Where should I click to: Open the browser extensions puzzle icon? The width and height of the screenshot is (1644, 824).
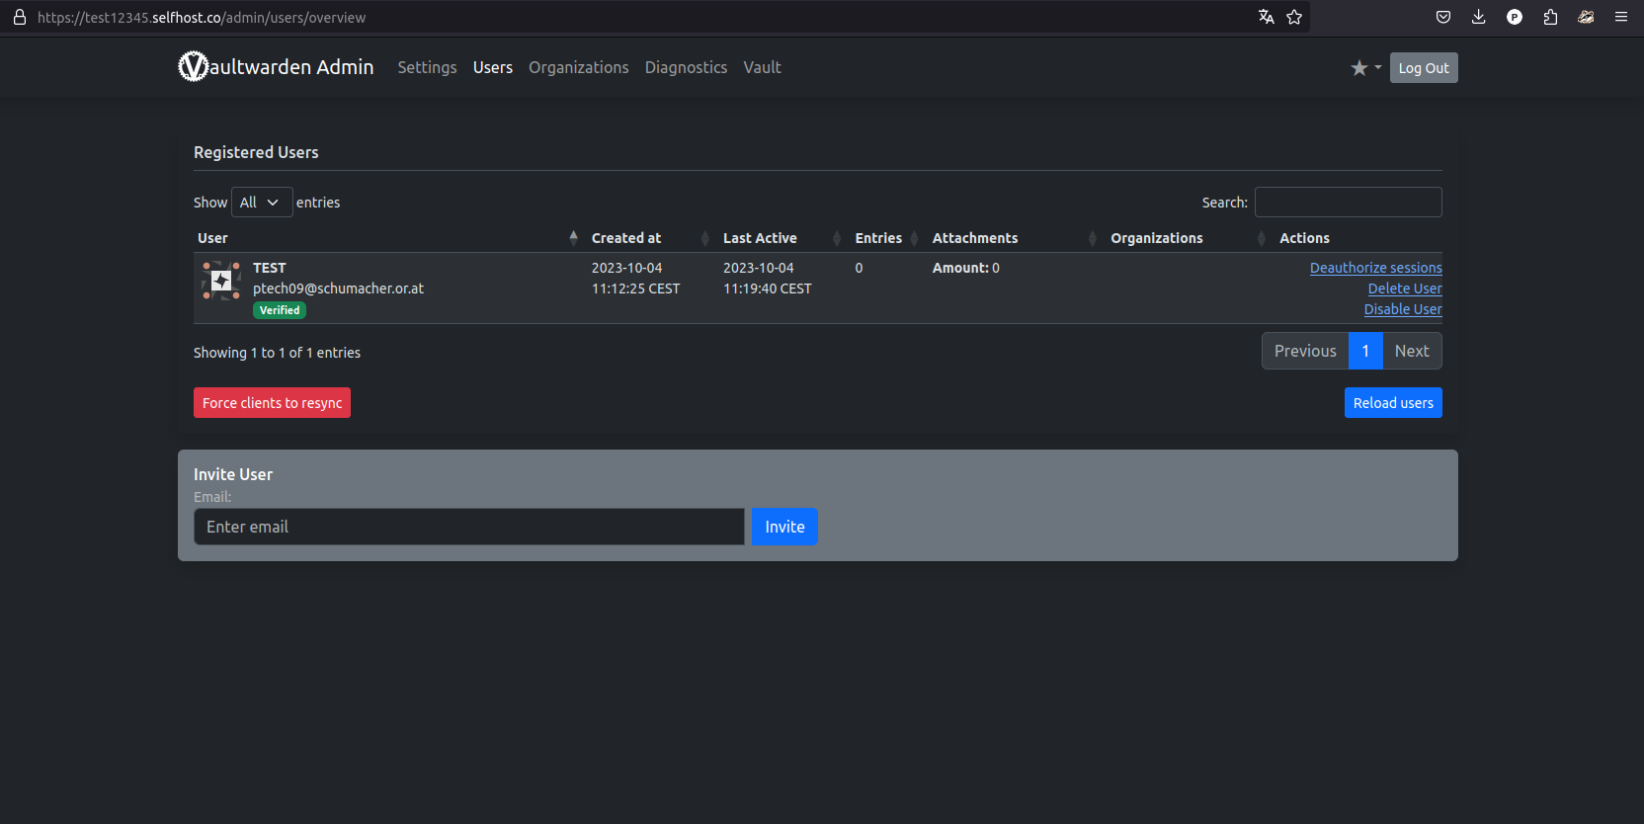click(x=1550, y=17)
